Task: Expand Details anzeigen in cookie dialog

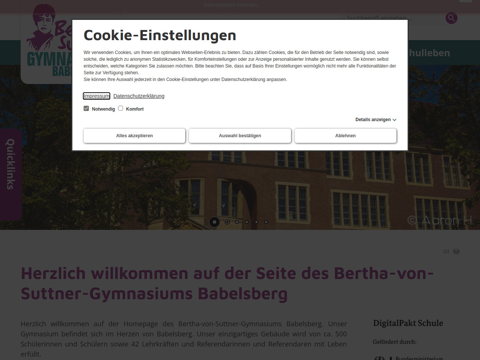Action: point(373,120)
